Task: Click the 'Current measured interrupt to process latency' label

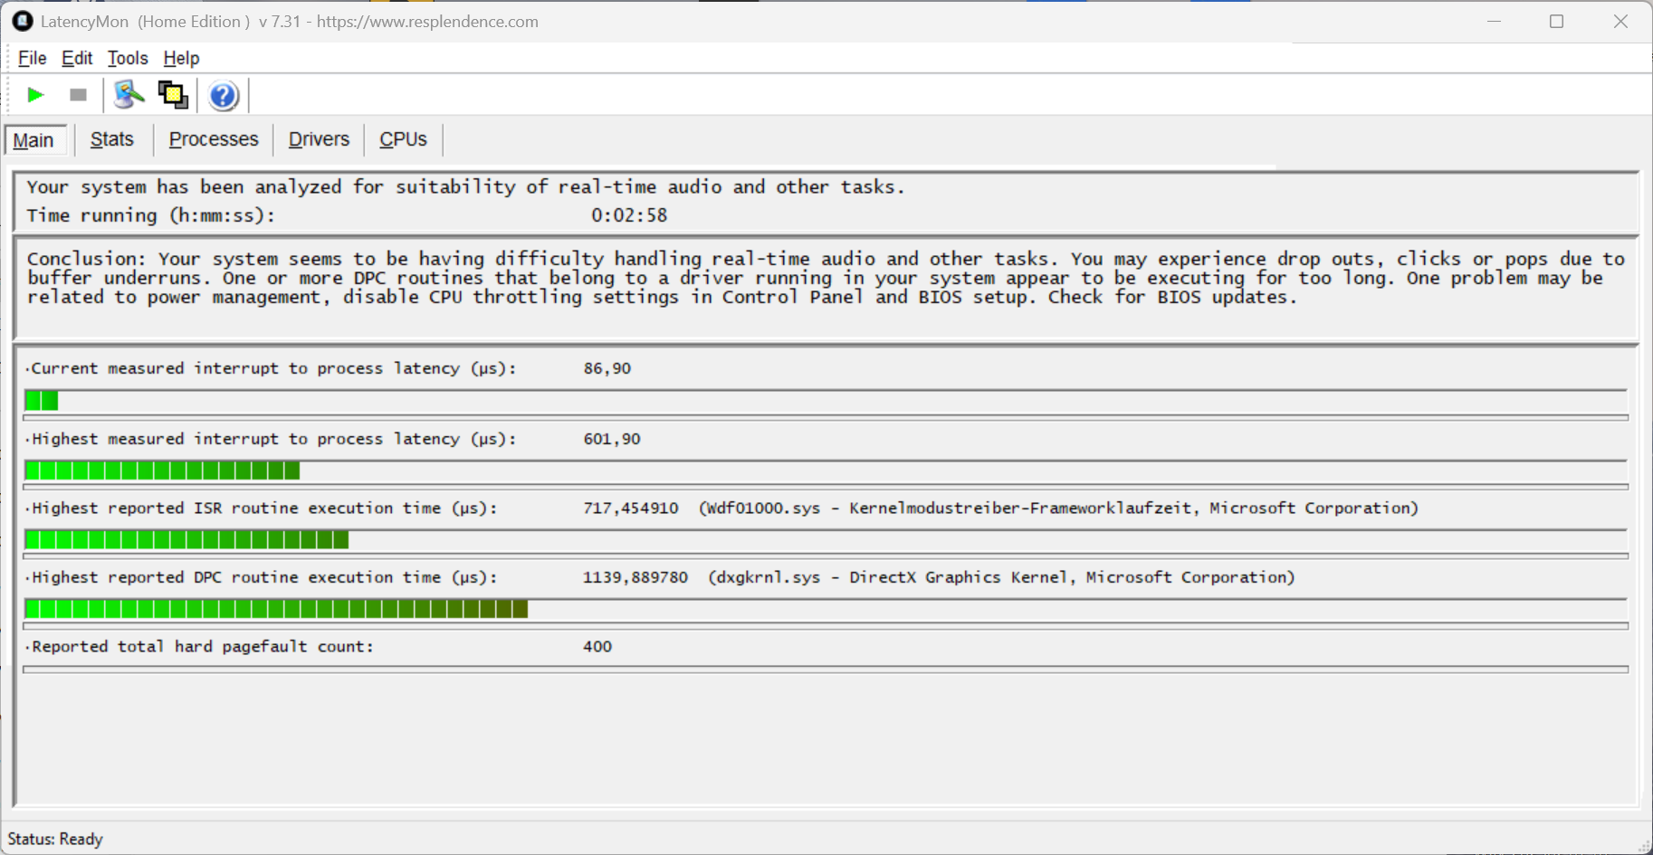Action: pos(273,368)
